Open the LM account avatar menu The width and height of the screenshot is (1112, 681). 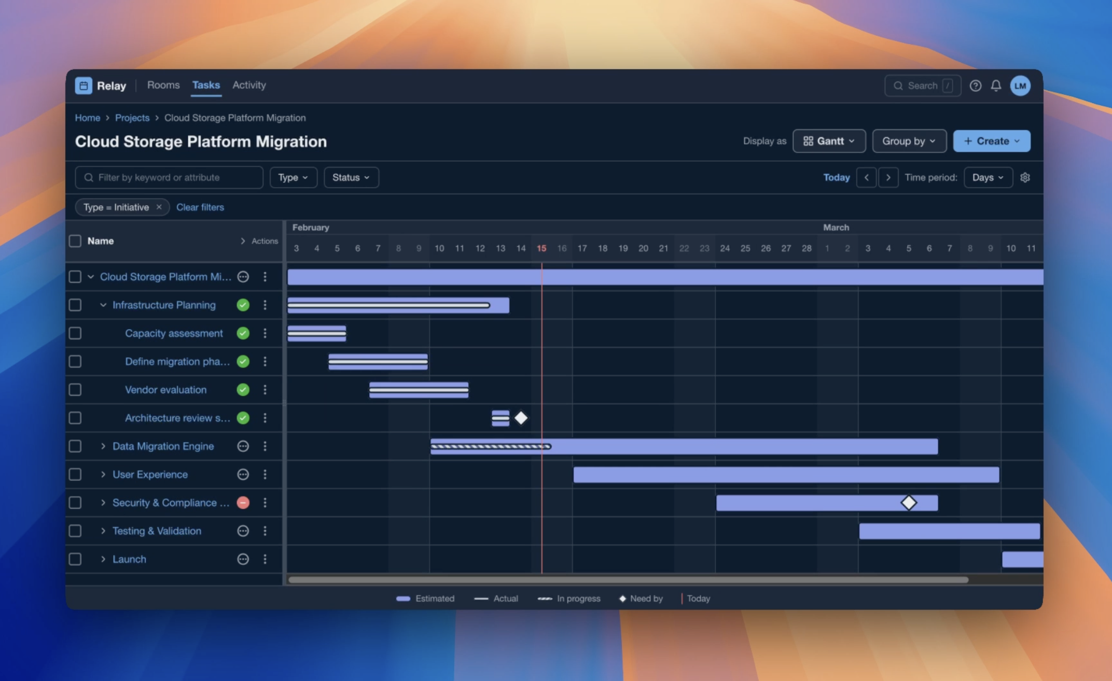[1020, 86]
